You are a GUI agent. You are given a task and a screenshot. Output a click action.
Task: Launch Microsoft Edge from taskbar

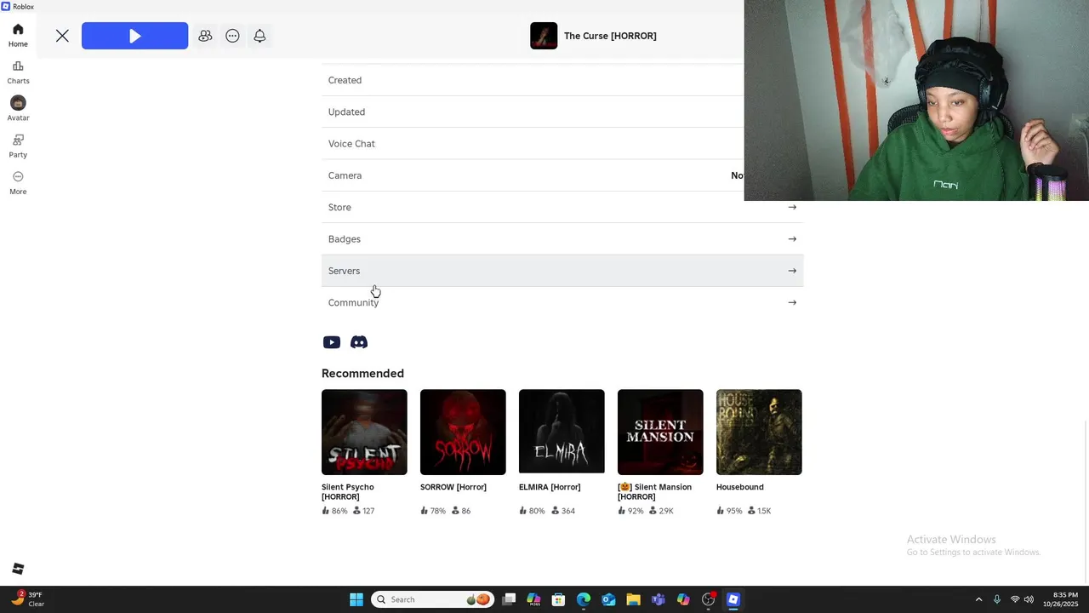[584, 599]
